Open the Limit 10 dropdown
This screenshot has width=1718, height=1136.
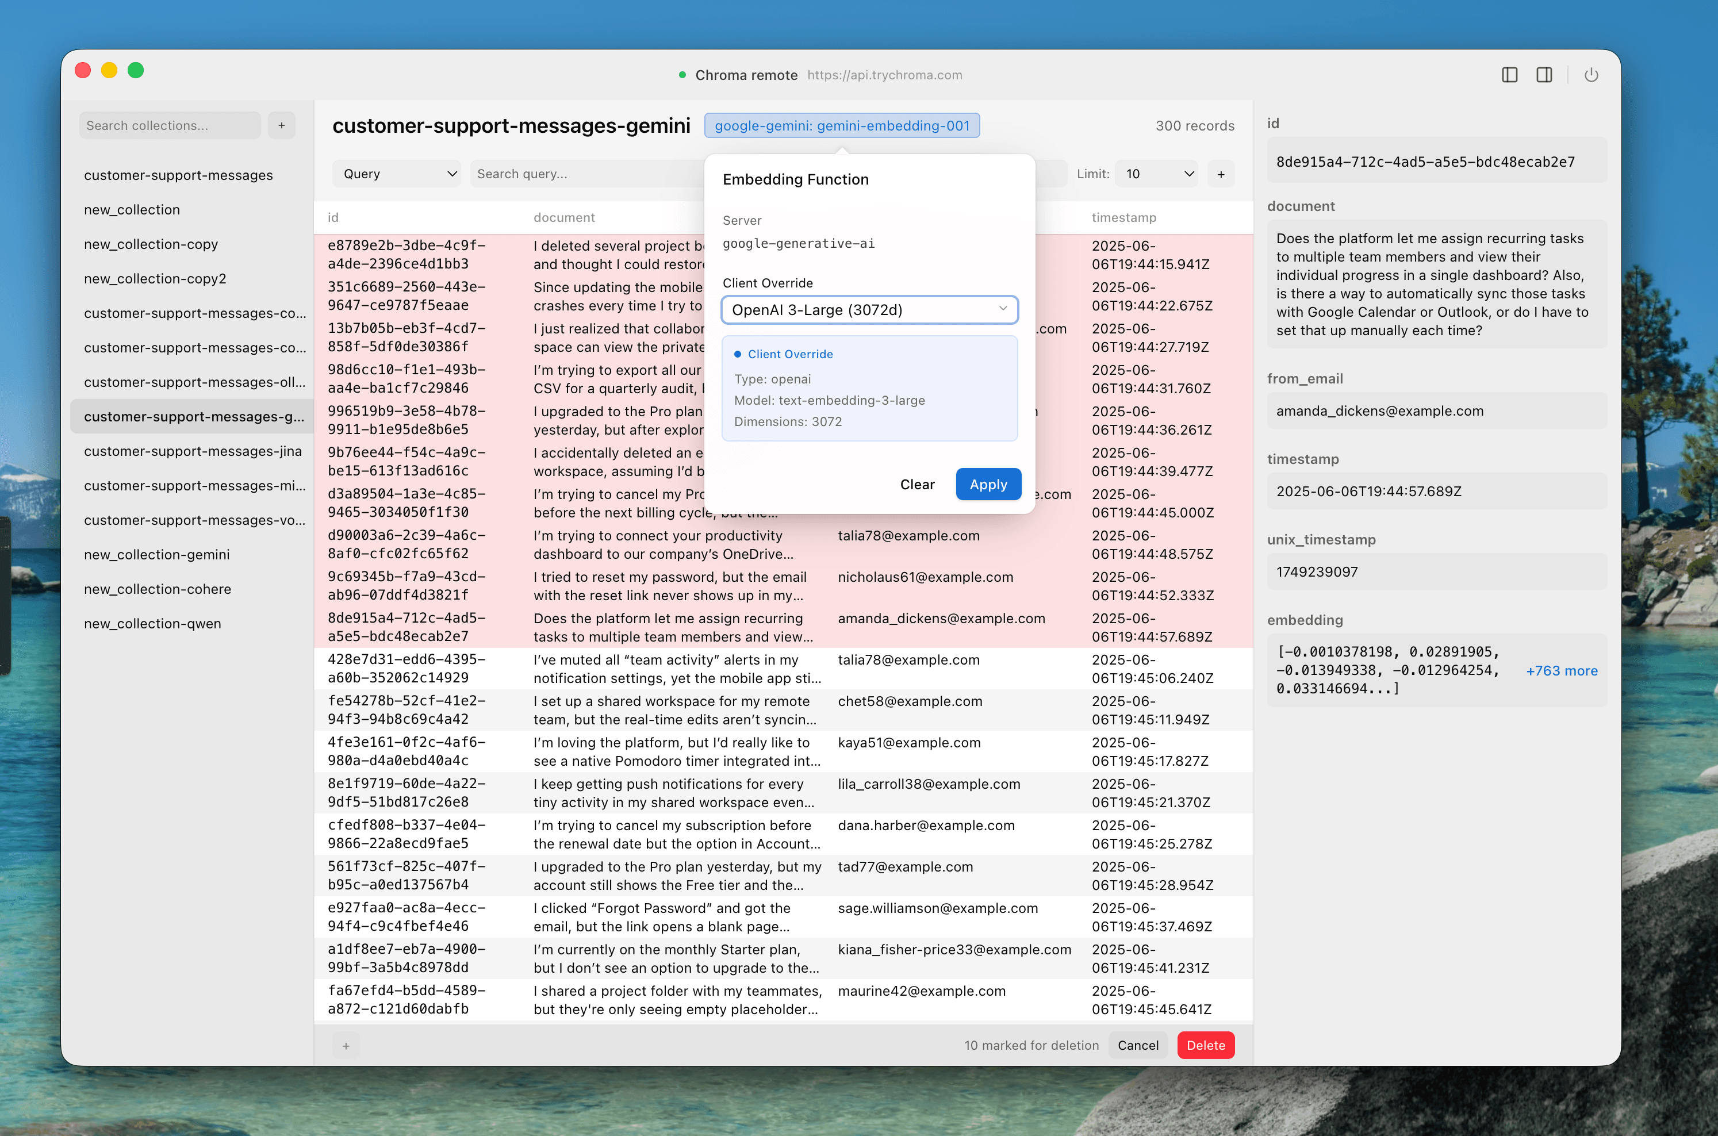coord(1156,174)
